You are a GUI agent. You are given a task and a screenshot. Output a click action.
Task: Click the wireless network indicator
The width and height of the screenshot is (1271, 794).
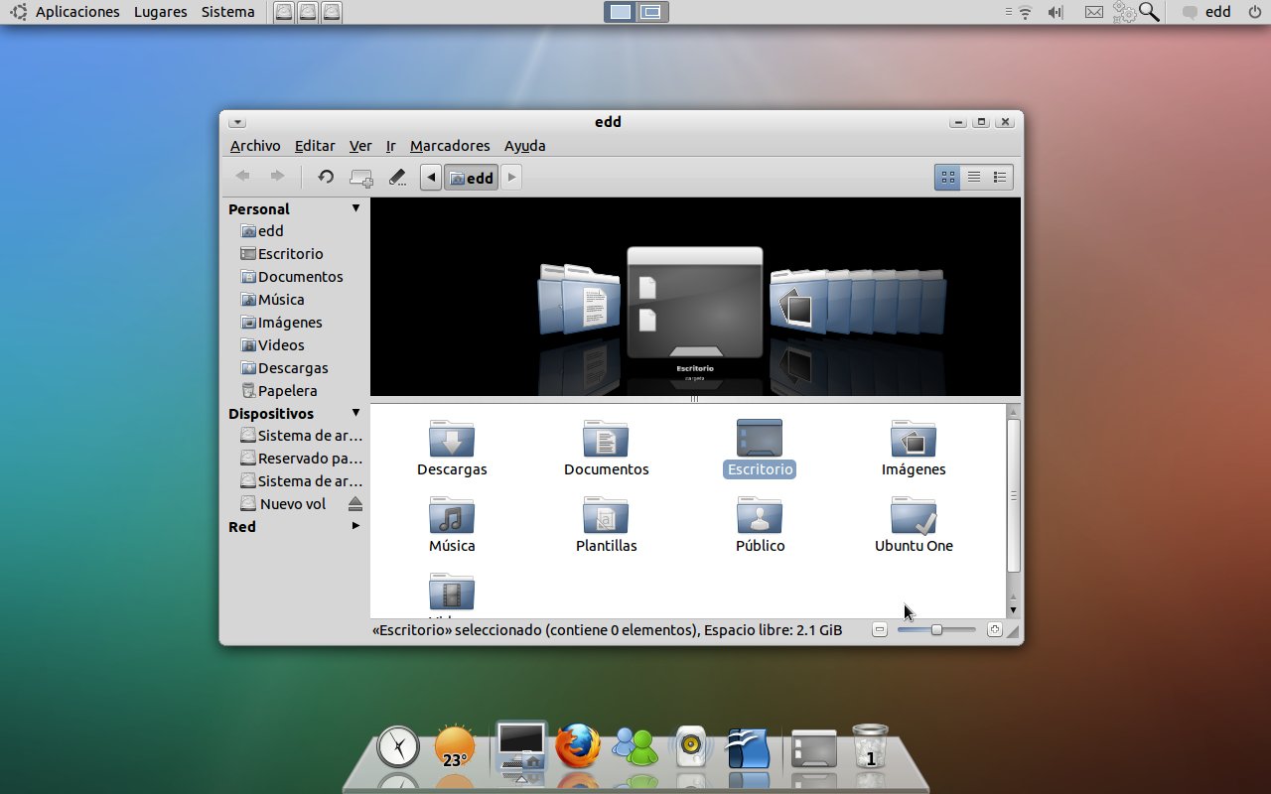coord(1024,12)
